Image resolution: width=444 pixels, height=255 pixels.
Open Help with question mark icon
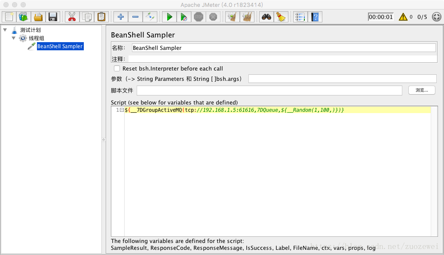pyautogui.click(x=315, y=17)
